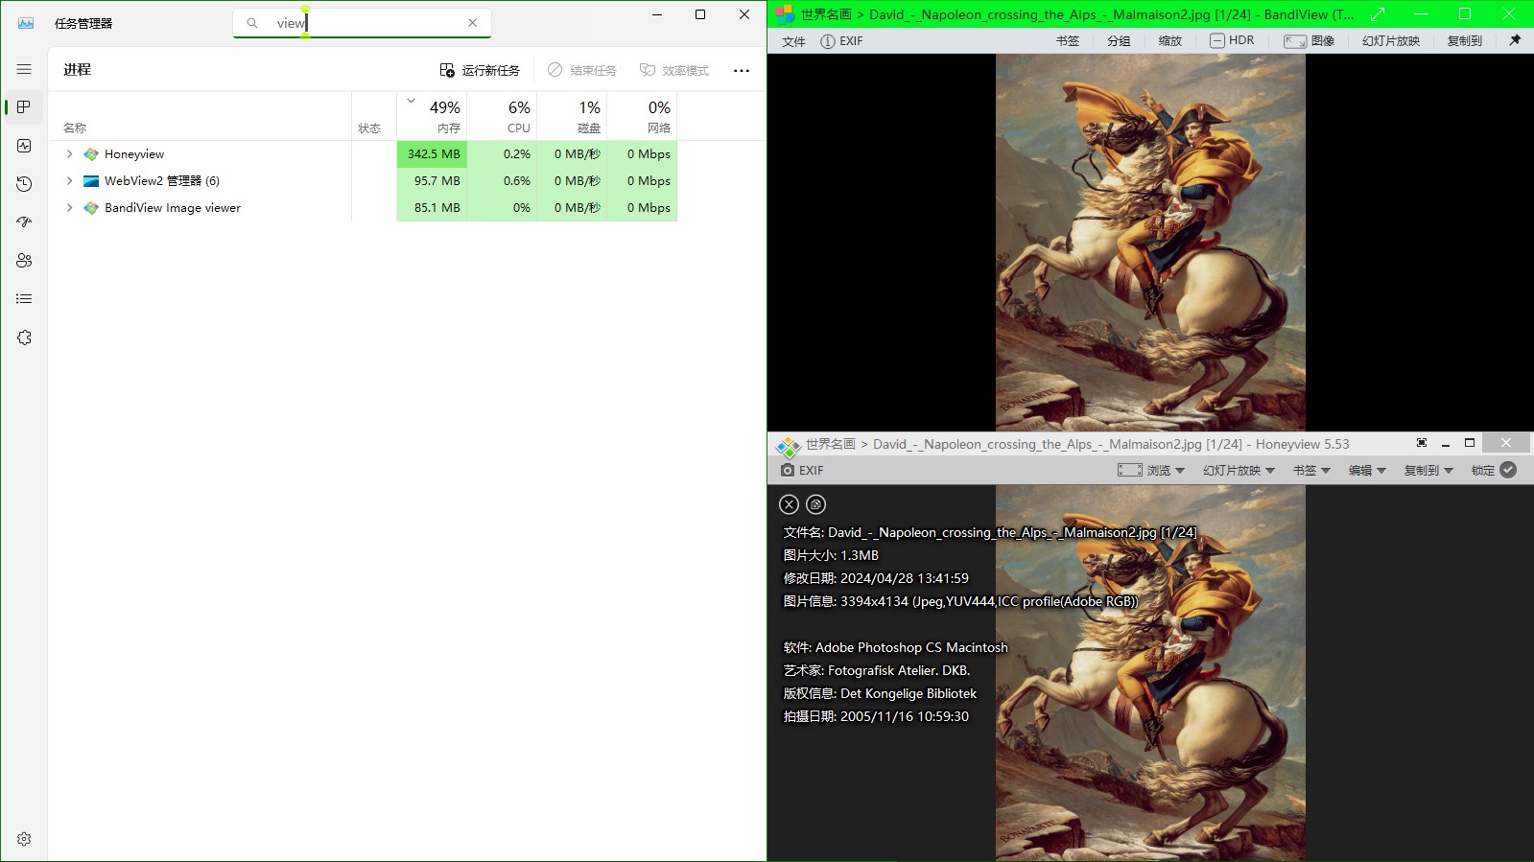Image resolution: width=1534 pixels, height=862 pixels.
Task: Sort by the 内存 memory column
Action: [432, 116]
